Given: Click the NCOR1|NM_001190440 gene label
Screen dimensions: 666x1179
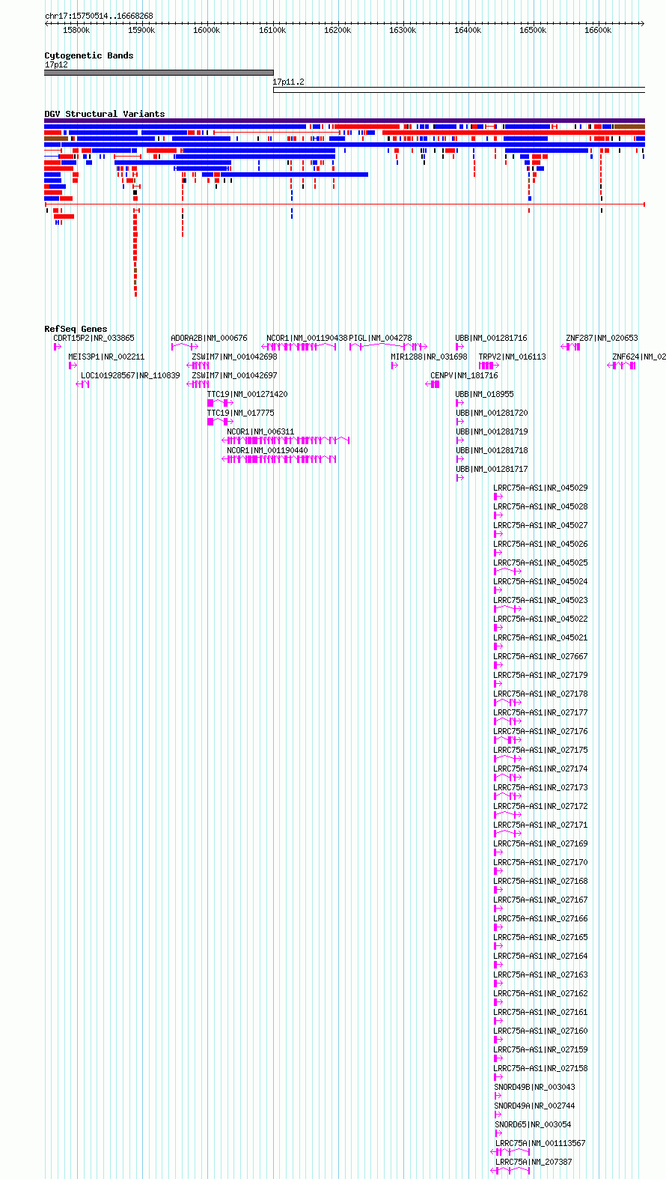Looking at the screenshot, I should pyautogui.click(x=267, y=450).
